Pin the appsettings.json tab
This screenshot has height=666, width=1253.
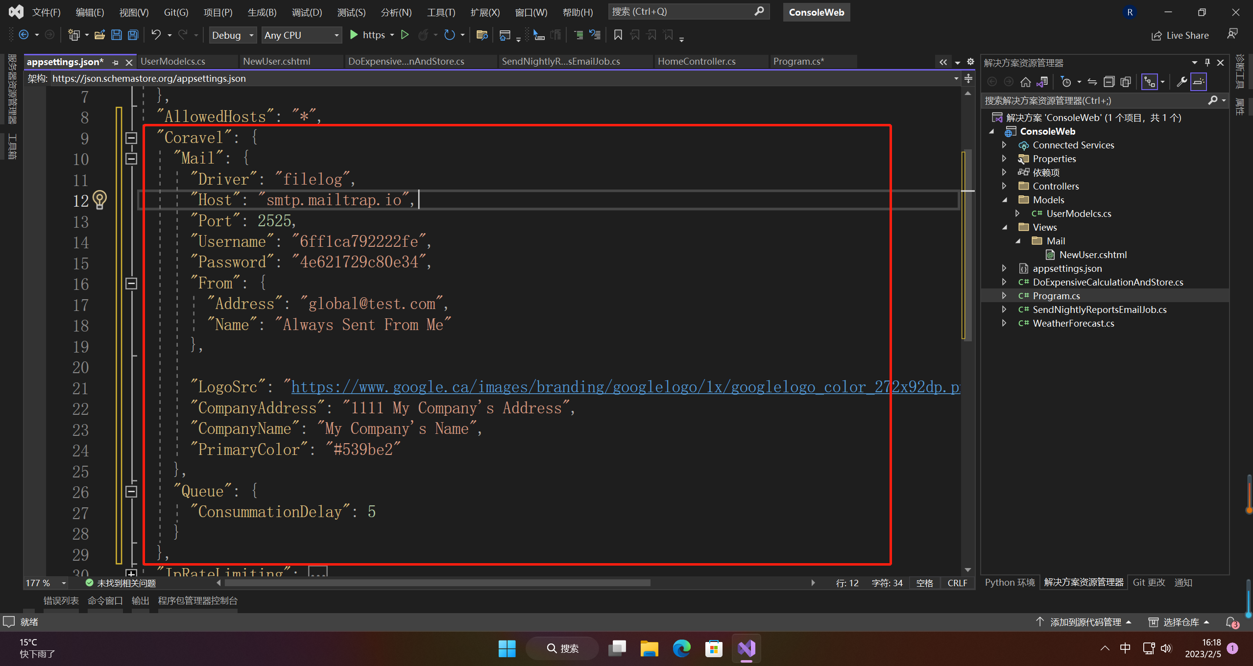pos(116,62)
